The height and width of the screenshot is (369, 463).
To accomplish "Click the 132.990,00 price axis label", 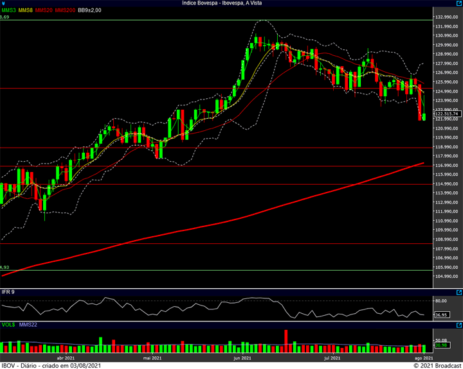I will [447, 17].
